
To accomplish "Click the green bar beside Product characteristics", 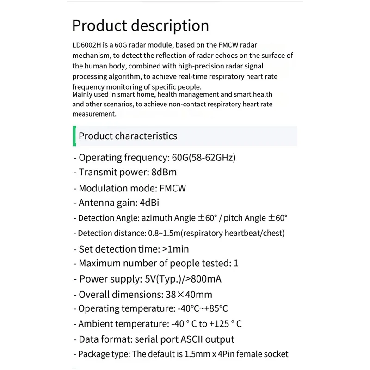I will [x=74, y=136].
